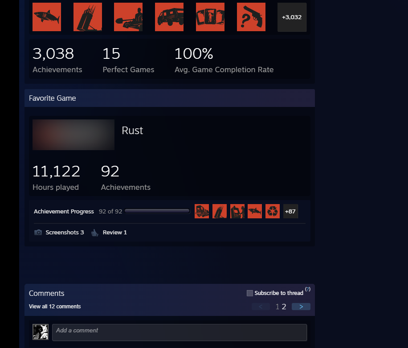Open the 3,038 Achievements stat
This screenshot has height=348, width=408.
(x=57, y=60)
